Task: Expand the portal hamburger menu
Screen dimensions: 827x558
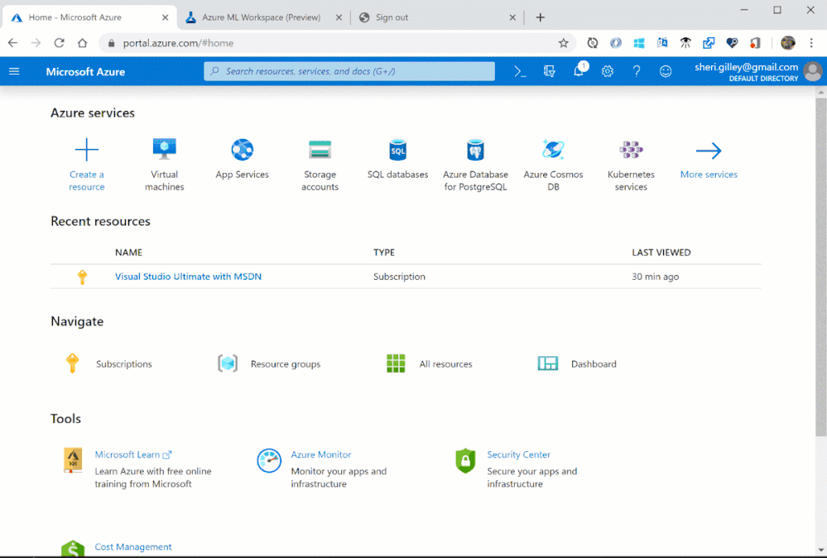Action: [14, 71]
